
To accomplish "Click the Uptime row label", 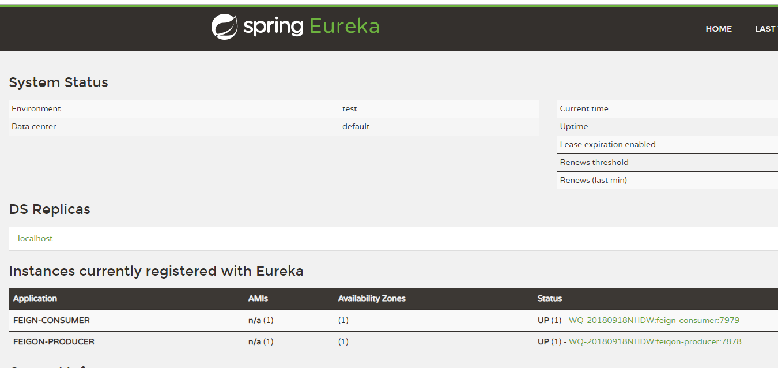I will point(574,126).
